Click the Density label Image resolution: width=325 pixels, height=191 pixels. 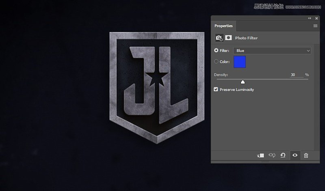221,75
